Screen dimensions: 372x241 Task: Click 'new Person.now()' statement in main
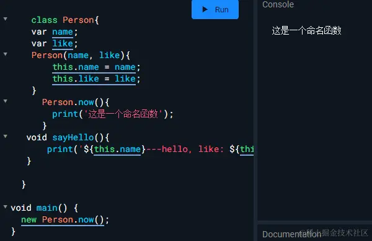pyautogui.click(x=64, y=220)
